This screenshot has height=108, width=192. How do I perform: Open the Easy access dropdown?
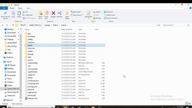pos(77,15)
